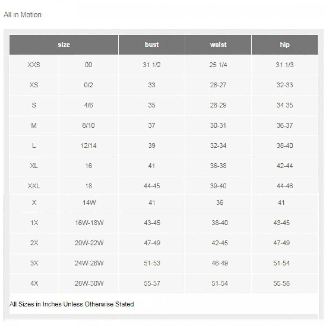Image resolution: width=326 pixels, height=326 pixels.
Task: Click the 51-53 bust measurement cell
Action: pyautogui.click(x=152, y=263)
